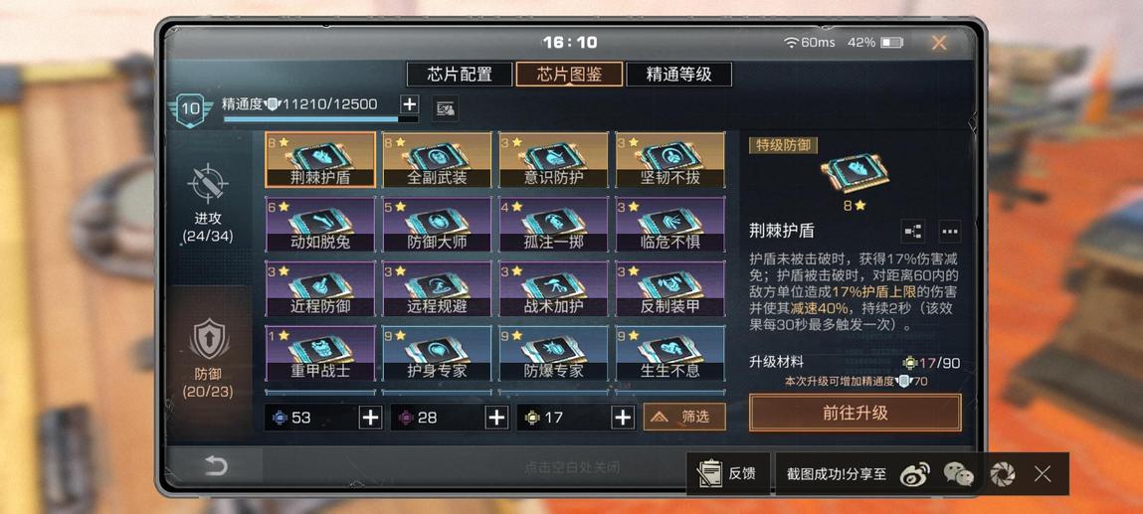Image resolution: width=1143 pixels, height=514 pixels.
Task: Increase mastery with plus beside 11210/12500
Action: [410, 104]
